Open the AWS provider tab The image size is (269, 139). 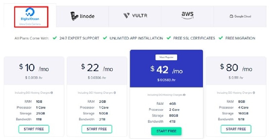(x=187, y=16)
